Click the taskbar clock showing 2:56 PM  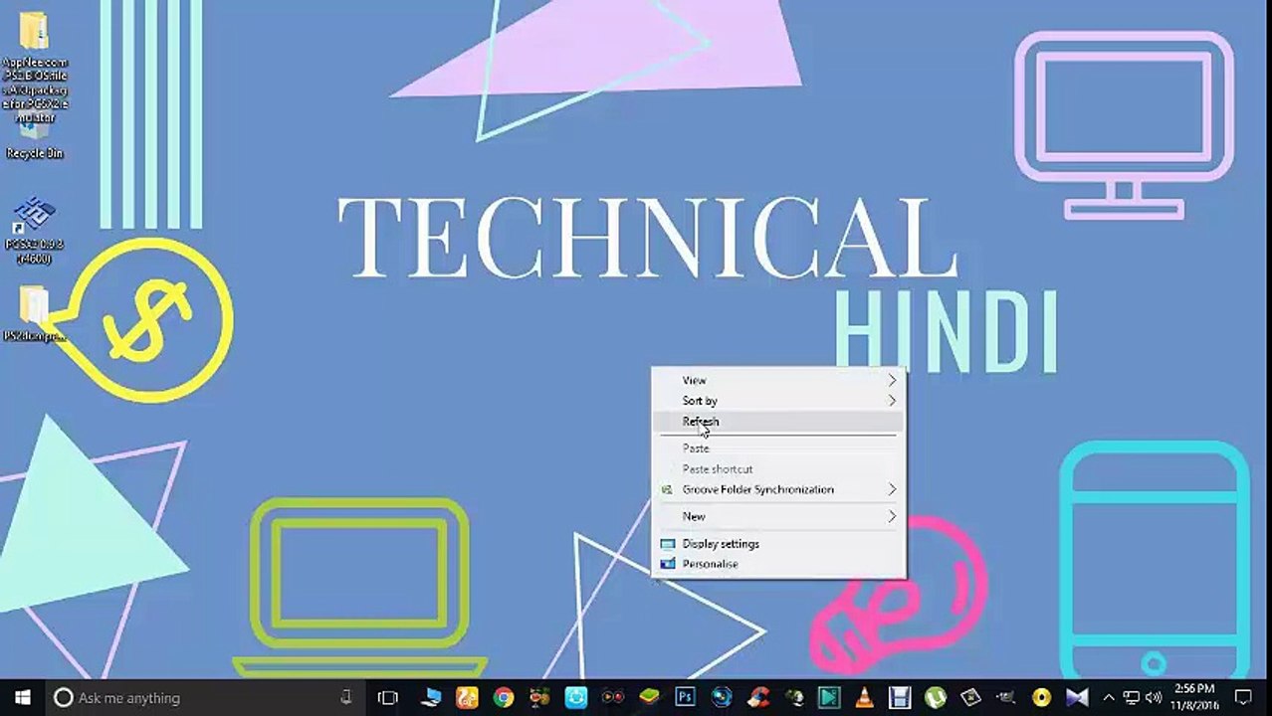point(1194,697)
